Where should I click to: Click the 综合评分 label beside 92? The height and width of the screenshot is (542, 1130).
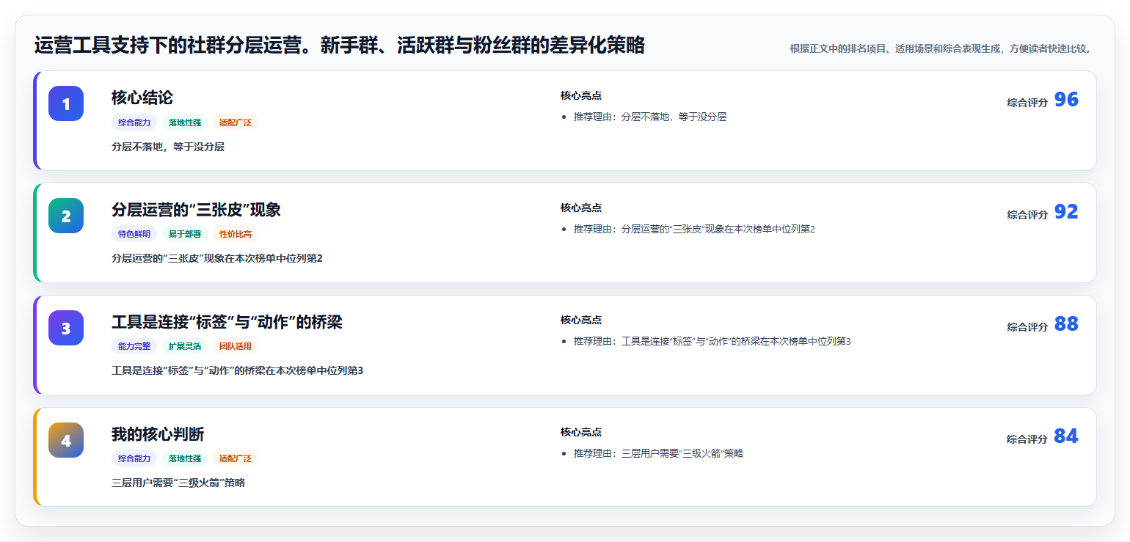click(x=1027, y=215)
